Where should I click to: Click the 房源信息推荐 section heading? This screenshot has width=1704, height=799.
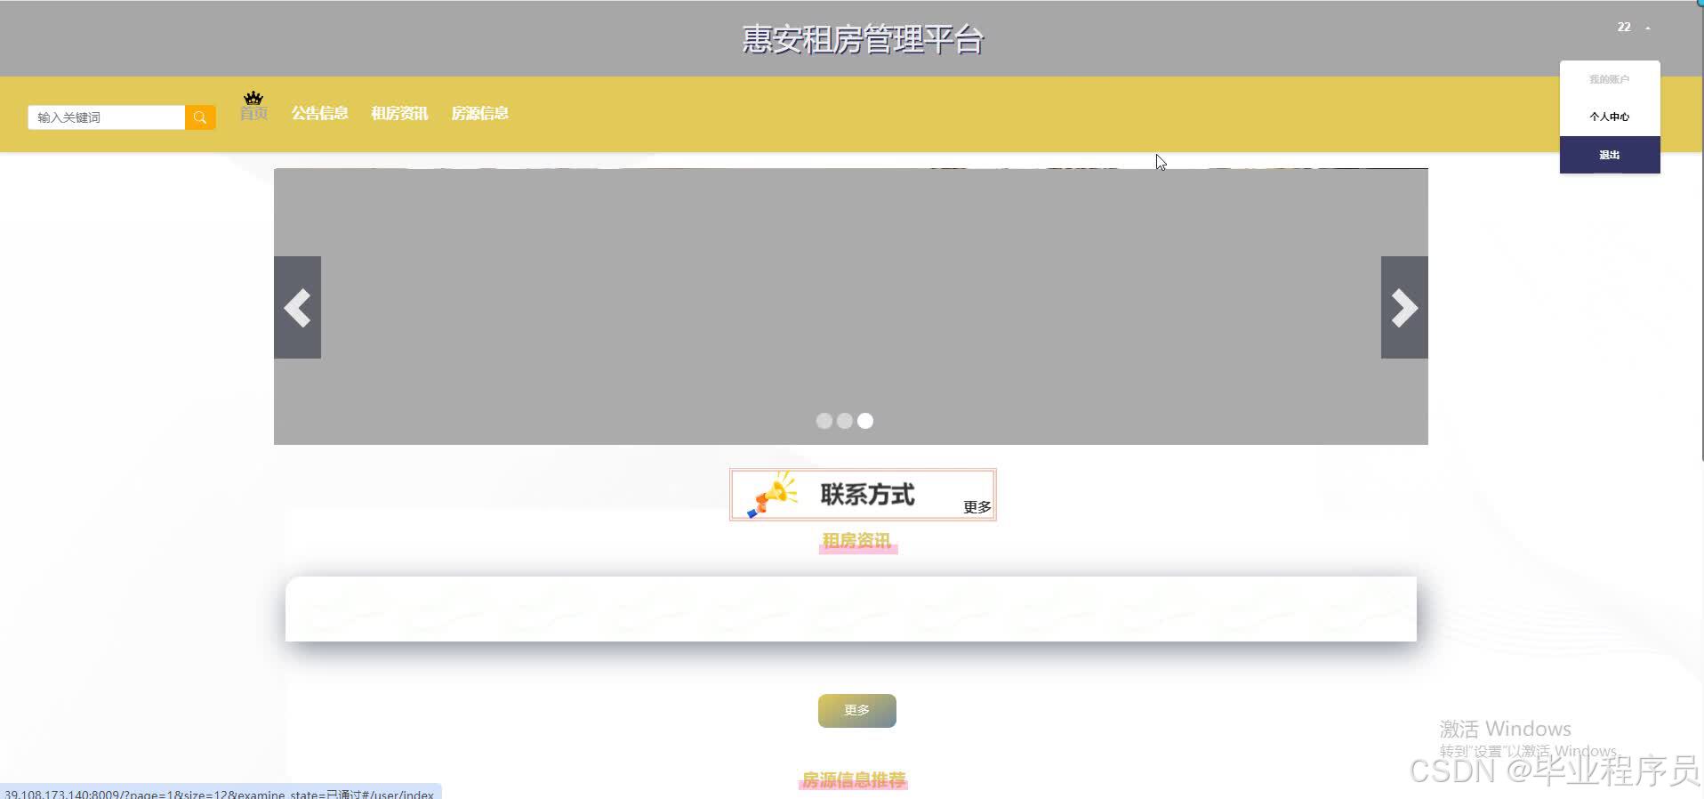point(854,780)
